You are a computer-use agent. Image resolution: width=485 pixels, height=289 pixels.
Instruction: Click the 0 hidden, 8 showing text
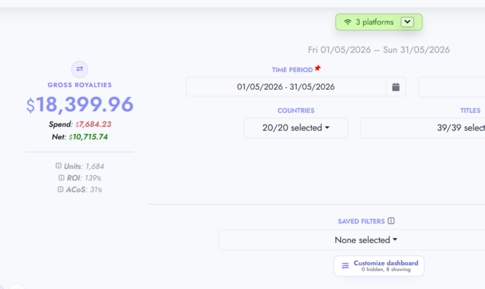coord(386,269)
